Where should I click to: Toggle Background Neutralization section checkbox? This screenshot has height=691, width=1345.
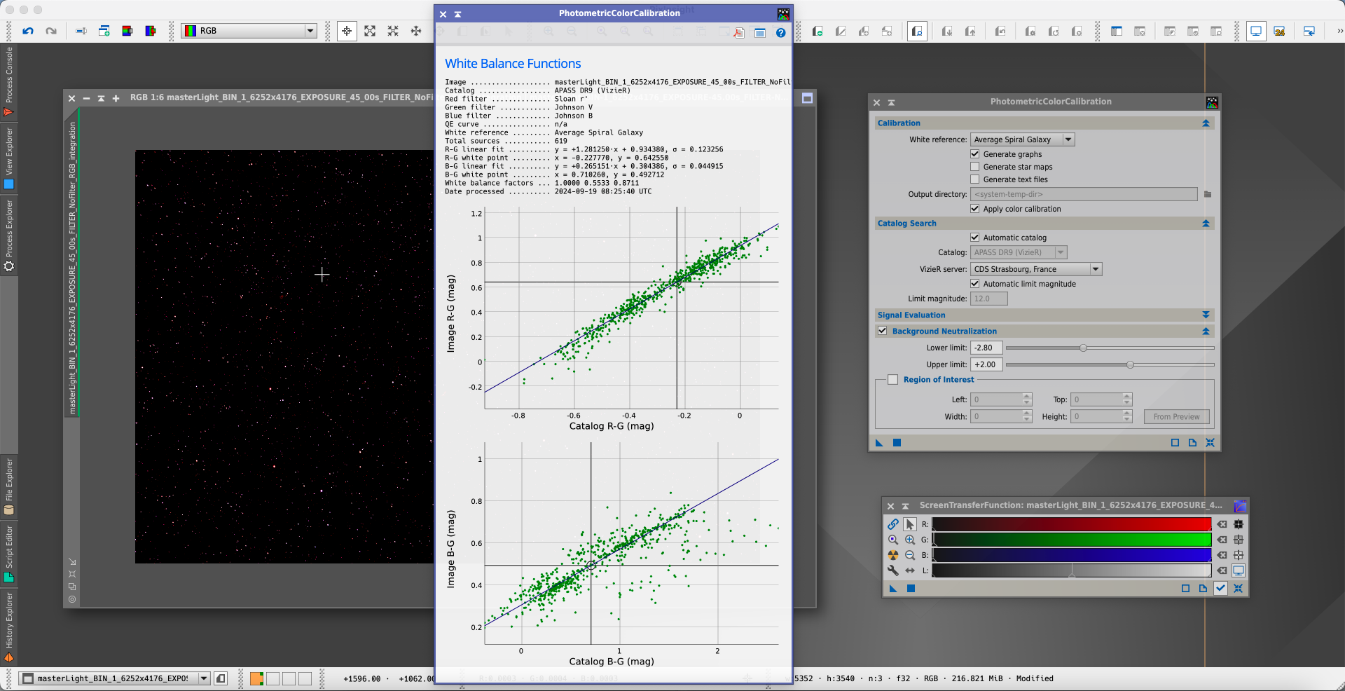pyautogui.click(x=883, y=331)
